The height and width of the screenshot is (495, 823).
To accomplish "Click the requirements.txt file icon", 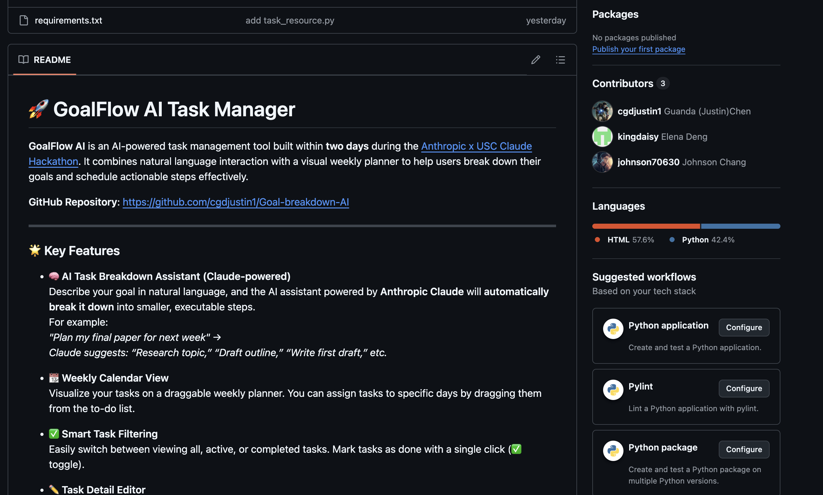I will coord(24,20).
